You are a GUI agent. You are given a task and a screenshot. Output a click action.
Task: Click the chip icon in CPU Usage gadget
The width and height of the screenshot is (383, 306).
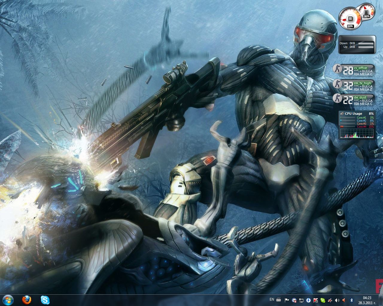[342, 114]
